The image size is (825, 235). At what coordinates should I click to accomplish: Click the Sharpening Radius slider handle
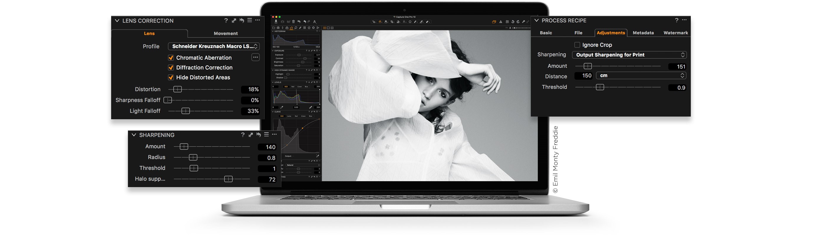coord(193,157)
